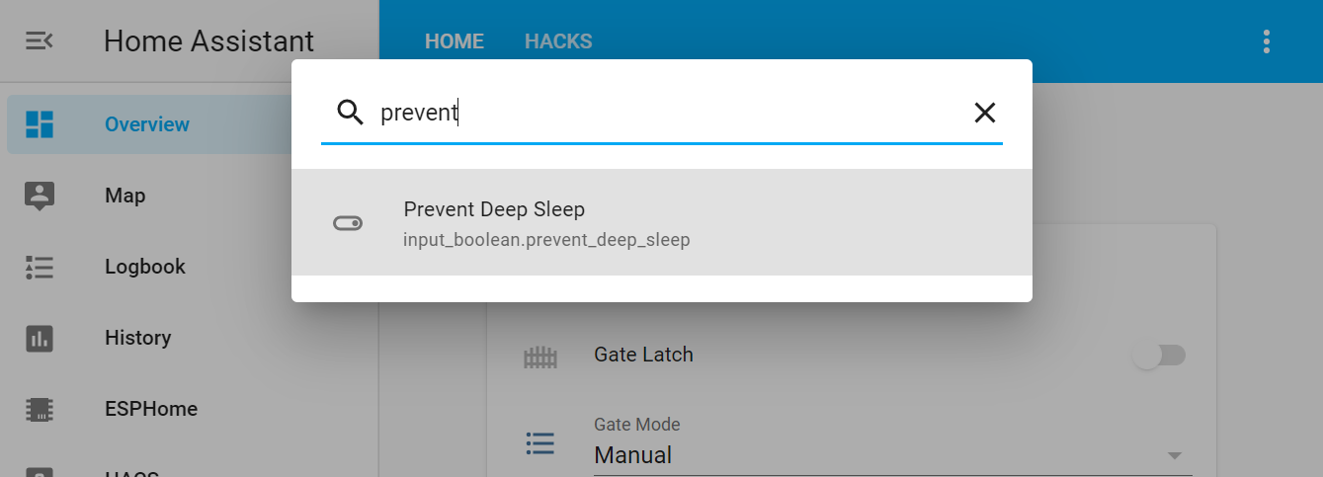The width and height of the screenshot is (1323, 477).
Task: Click the Gate Mode list icon
Action: 540,443
